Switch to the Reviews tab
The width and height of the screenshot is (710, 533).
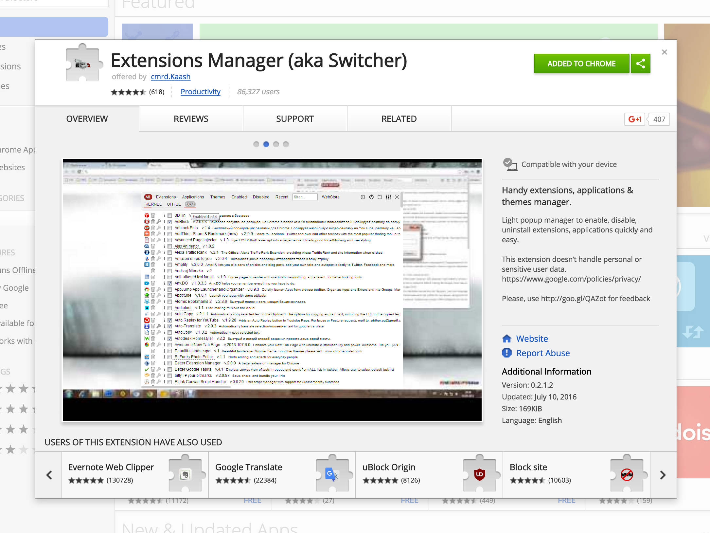[x=191, y=119]
